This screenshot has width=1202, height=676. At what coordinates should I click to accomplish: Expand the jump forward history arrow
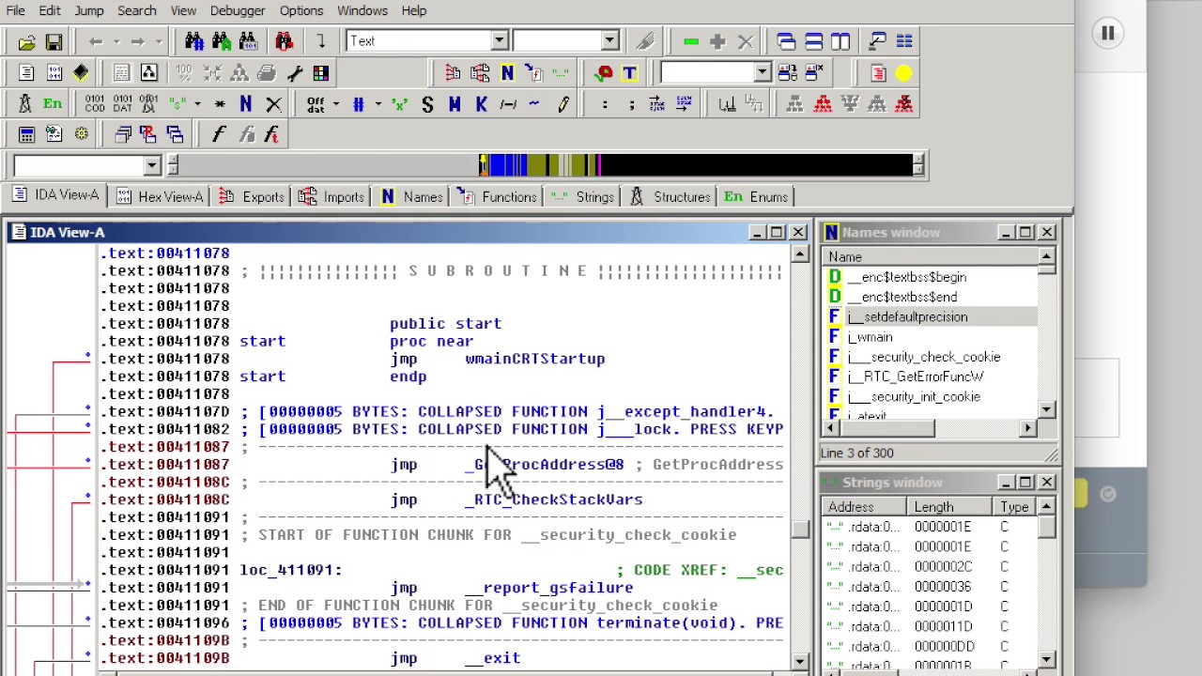pos(158,41)
